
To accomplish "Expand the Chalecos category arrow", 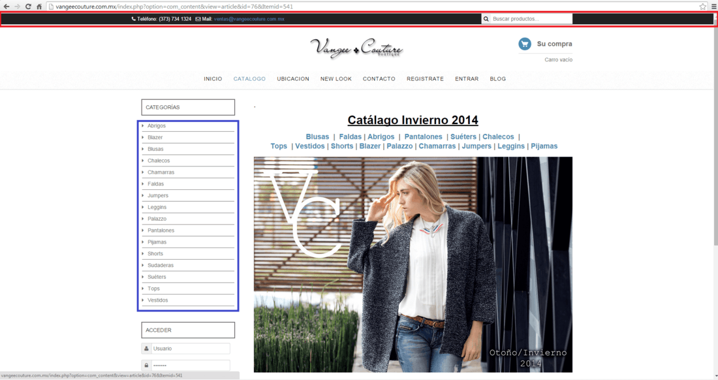I will click(x=143, y=161).
